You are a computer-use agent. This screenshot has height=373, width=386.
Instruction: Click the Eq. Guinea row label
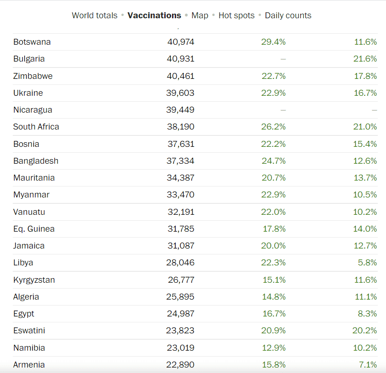coord(34,229)
